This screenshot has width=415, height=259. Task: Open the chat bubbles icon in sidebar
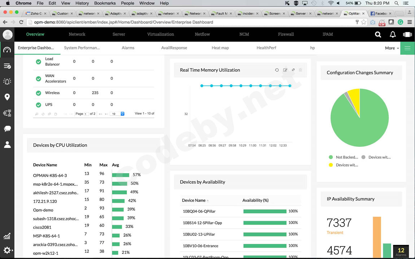pyautogui.click(x=7, y=129)
